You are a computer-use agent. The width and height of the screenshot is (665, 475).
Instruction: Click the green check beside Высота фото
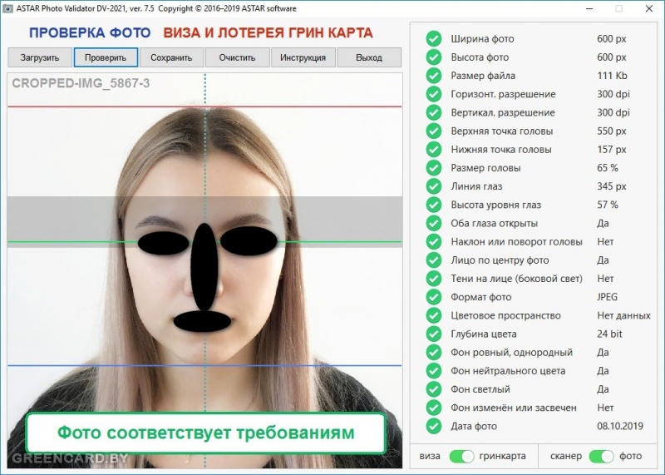click(x=433, y=57)
